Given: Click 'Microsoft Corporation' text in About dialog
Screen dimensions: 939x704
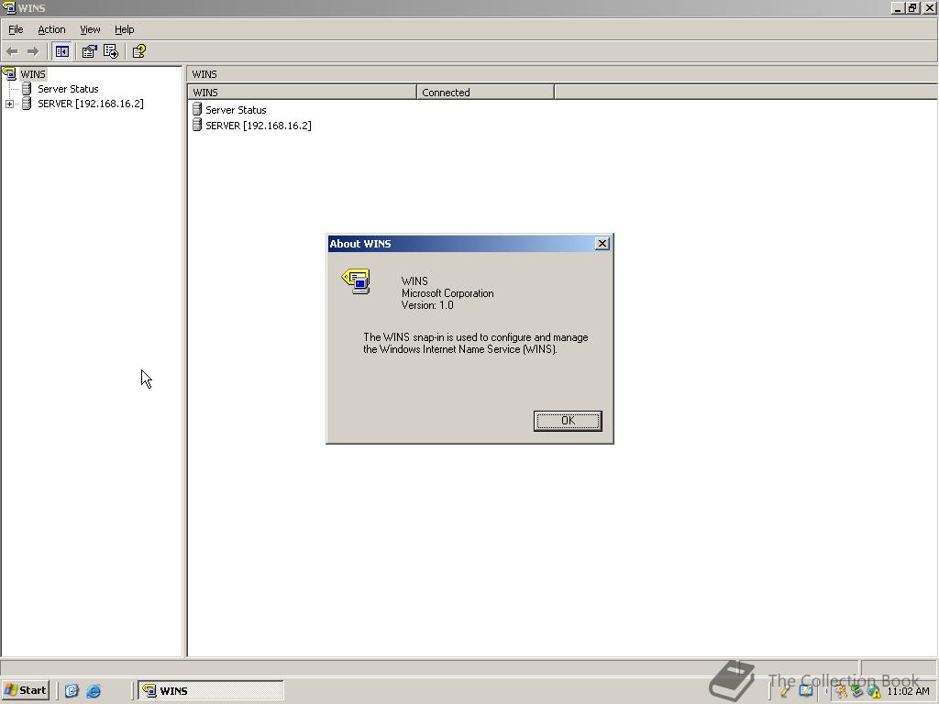Looking at the screenshot, I should coord(447,293).
